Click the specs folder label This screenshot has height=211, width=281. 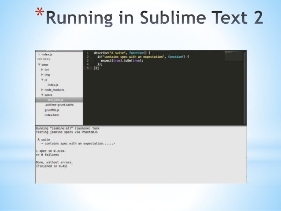point(48,95)
